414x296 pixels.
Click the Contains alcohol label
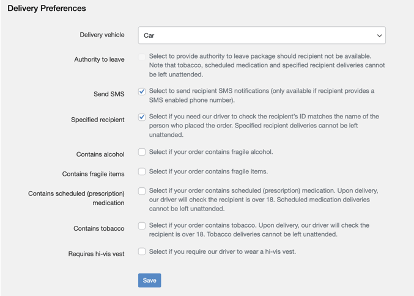tap(100, 154)
